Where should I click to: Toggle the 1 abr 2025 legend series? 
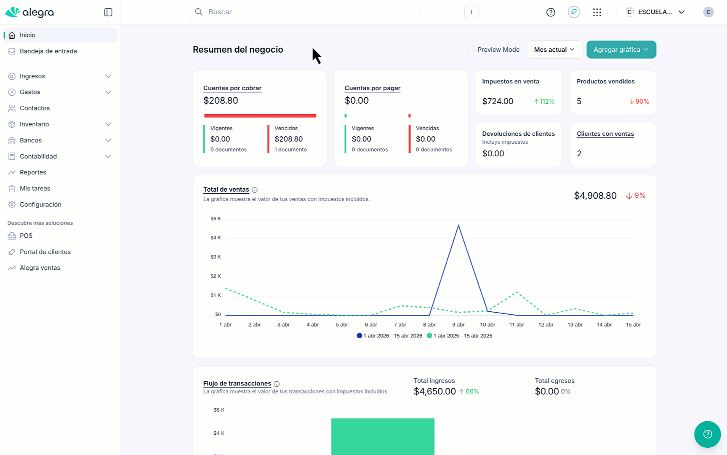[x=459, y=336]
